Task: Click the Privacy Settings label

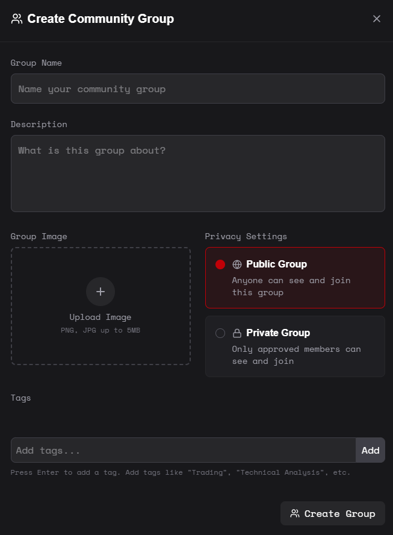Action: 246,236
